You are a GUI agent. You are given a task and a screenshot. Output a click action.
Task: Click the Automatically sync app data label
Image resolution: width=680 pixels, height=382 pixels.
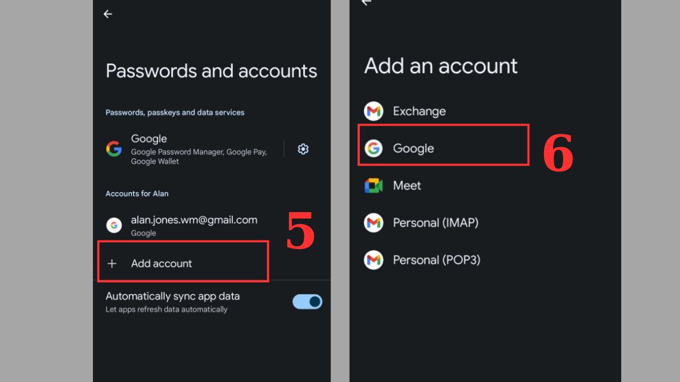[x=173, y=296]
